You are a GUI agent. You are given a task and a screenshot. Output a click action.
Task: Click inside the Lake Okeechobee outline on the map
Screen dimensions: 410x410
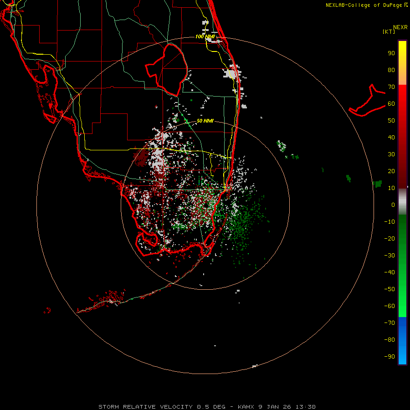click(170, 71)
